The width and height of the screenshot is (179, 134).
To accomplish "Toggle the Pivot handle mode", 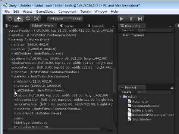I will click(x=57, y=19).
